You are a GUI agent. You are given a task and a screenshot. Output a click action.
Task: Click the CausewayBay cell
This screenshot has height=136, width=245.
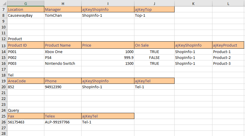tap(26, 15)
